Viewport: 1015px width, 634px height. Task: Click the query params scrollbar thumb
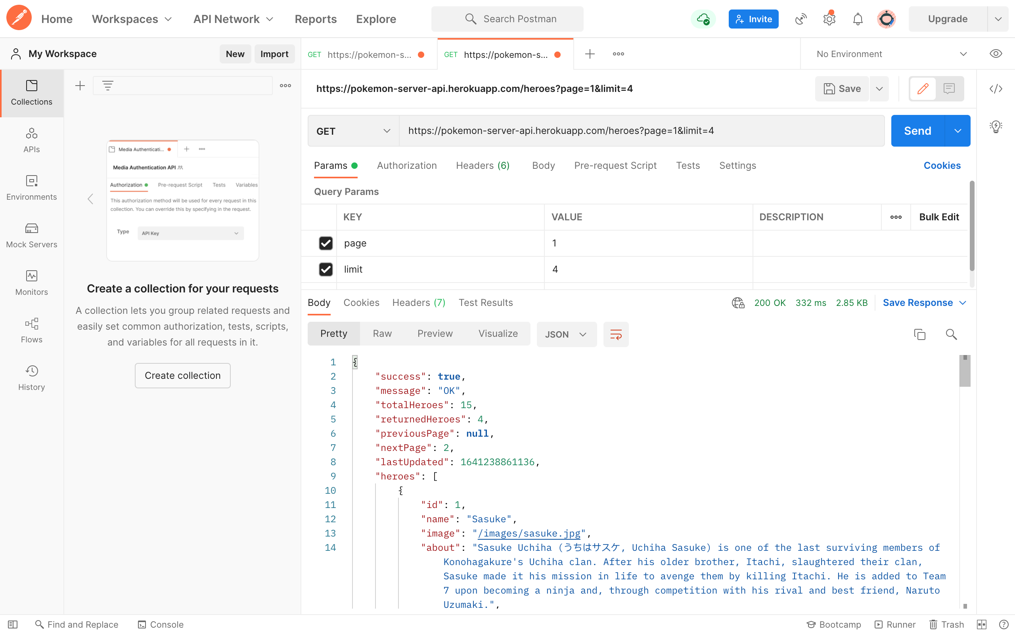point(972,225)
